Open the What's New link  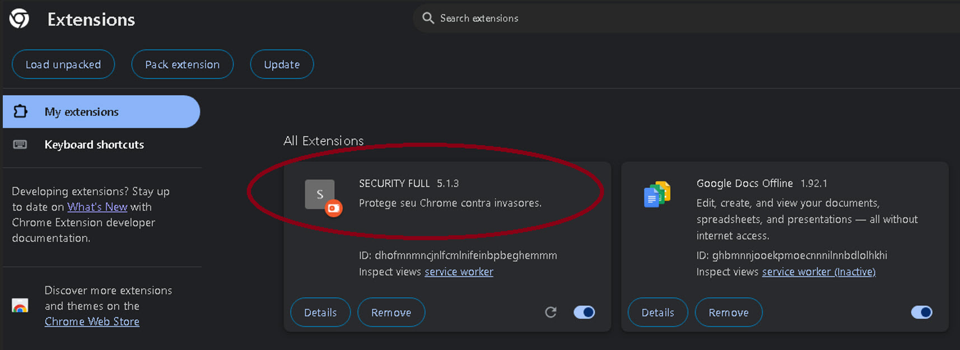97,207
